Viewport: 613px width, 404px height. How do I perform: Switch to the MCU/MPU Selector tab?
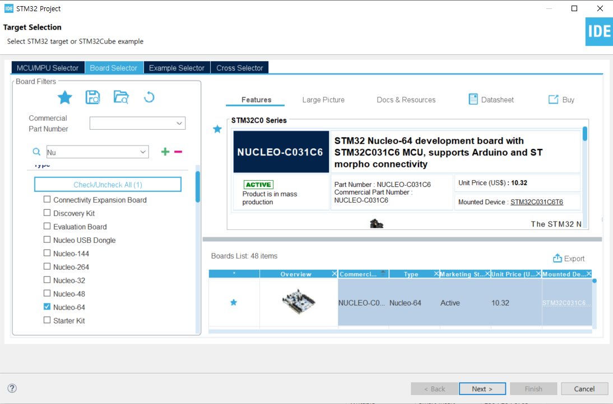pos(48,68)
